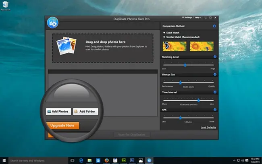Click the Add Photos button
262x164 pixels.
pos(58,111)
